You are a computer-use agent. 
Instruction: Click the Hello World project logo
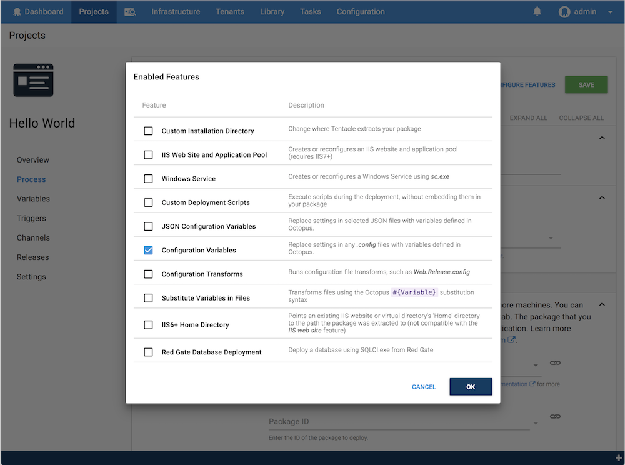[x=33, y=80]
